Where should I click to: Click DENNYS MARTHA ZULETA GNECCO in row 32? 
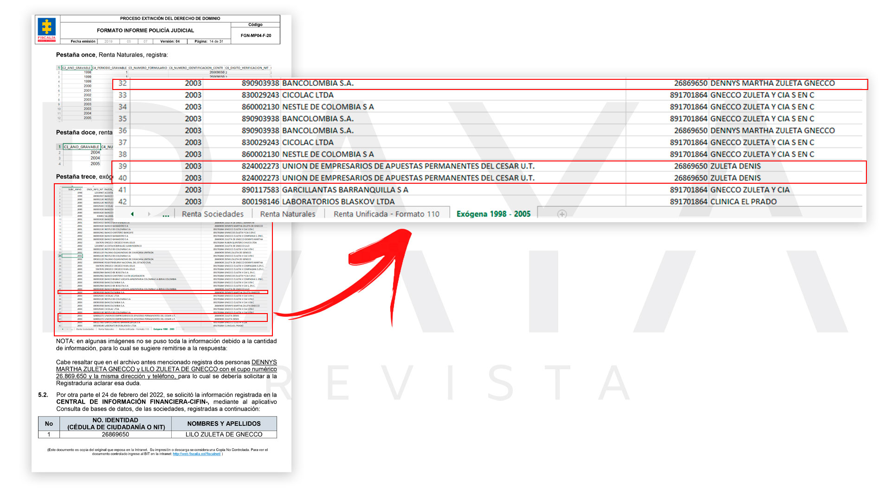[772, 83]
